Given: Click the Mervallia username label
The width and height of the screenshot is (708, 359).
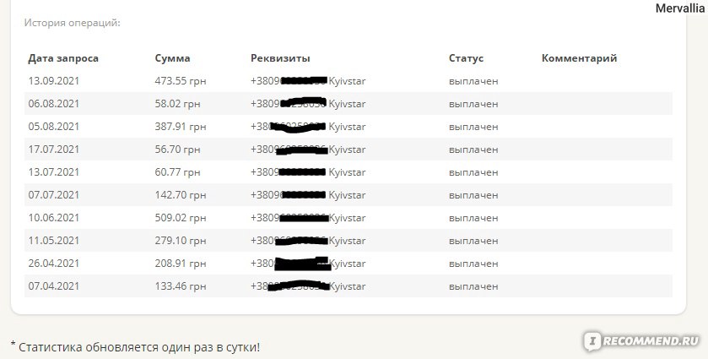Looking at the screenshot, I should [x=680, y=8].
